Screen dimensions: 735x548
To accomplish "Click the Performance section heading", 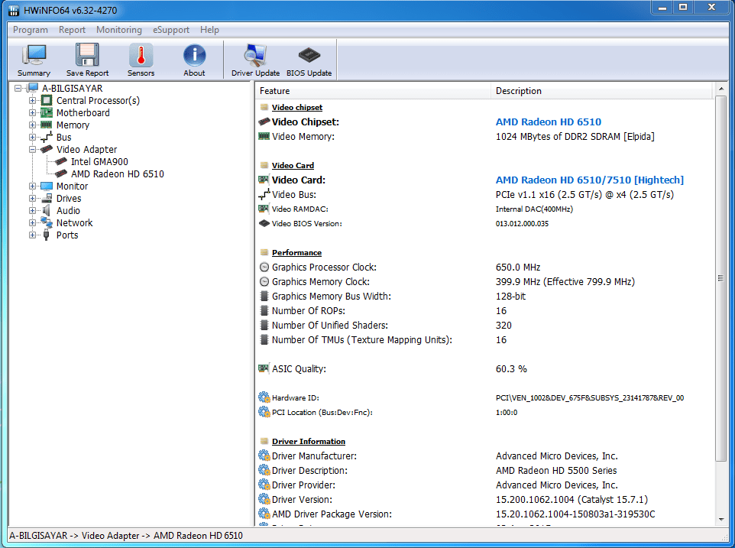I will click(x=296, y=253).
